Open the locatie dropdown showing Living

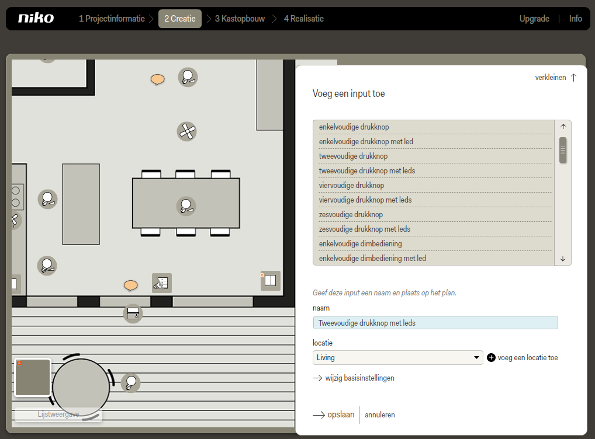coord(397,357)
